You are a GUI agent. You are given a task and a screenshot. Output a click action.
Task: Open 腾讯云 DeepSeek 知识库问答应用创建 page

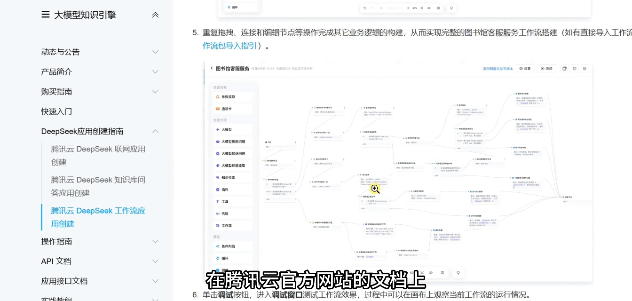pyautogui.click(x=98, y=186)
